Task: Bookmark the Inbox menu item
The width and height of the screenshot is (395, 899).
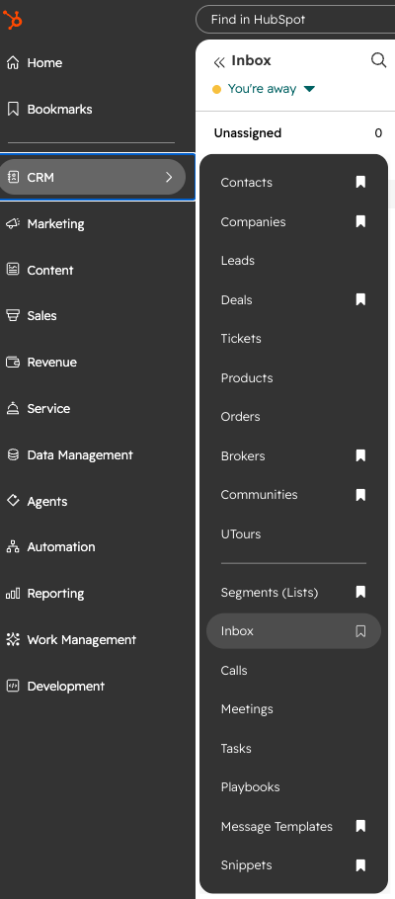Action: (360, 631)
